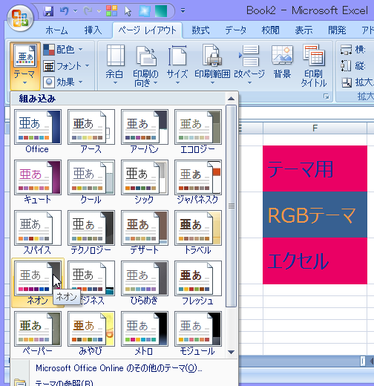Choose the キュート theme
This screenshot has width=374, height=386.
[38, 182]
